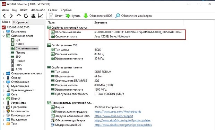Switch to the Избранное sidebar tab
Viewport: 215px width, 130px height.
click(x=20, y=22)
